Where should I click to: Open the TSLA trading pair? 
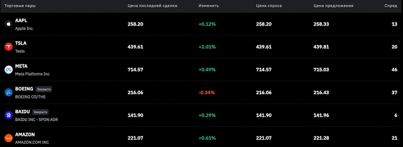click(x=21, y=43)
